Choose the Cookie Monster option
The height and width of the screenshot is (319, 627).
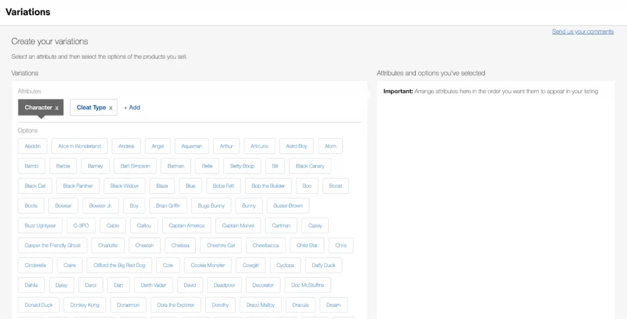coord(208,265)
